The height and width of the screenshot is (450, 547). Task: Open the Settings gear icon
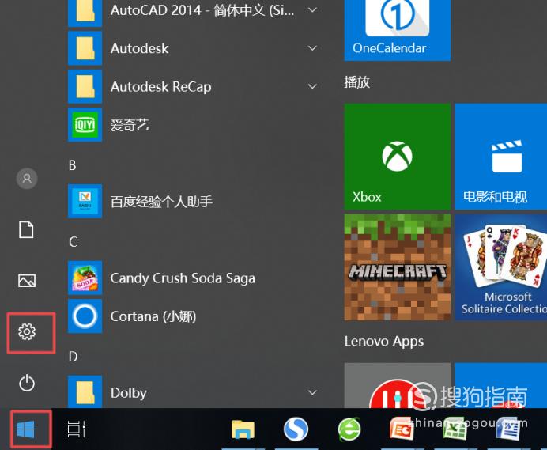[27, 331]
